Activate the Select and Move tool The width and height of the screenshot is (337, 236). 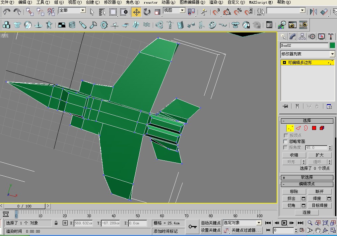(136, 12)
